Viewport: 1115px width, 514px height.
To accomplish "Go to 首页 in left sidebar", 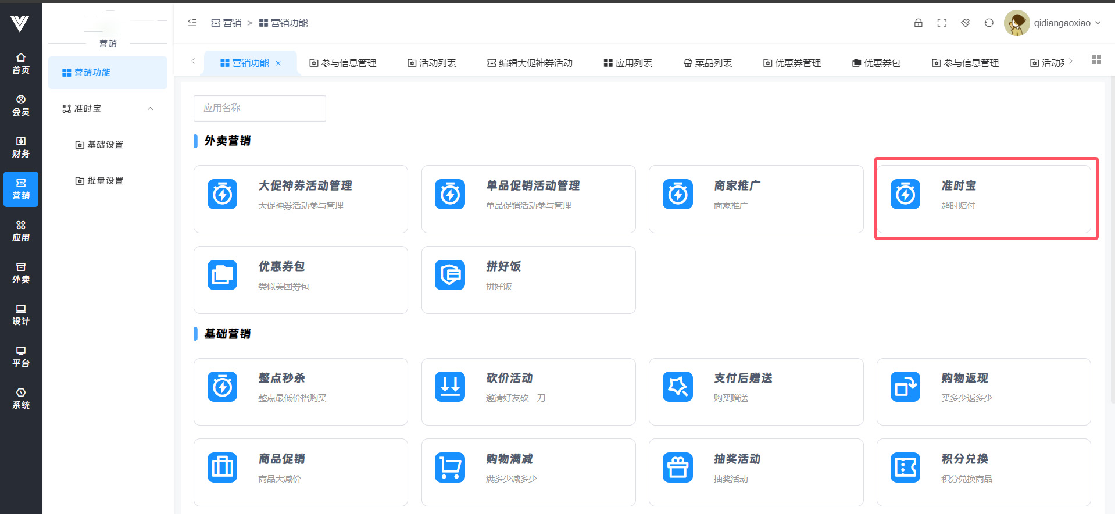I will 21,63.
